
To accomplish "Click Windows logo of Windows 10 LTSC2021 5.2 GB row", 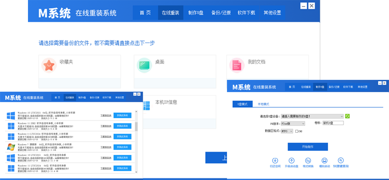I will 11,115.
